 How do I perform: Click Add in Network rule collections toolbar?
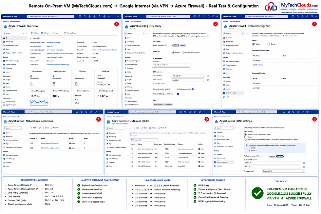click(33, 128)
